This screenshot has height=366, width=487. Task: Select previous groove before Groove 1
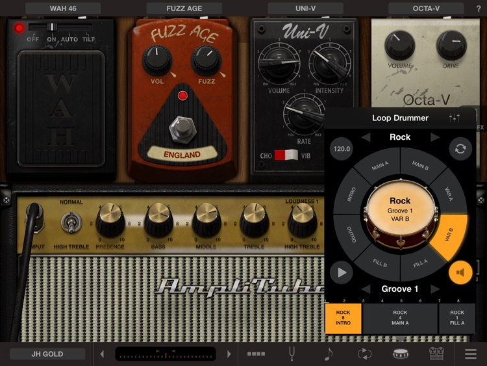pos(366,289)
